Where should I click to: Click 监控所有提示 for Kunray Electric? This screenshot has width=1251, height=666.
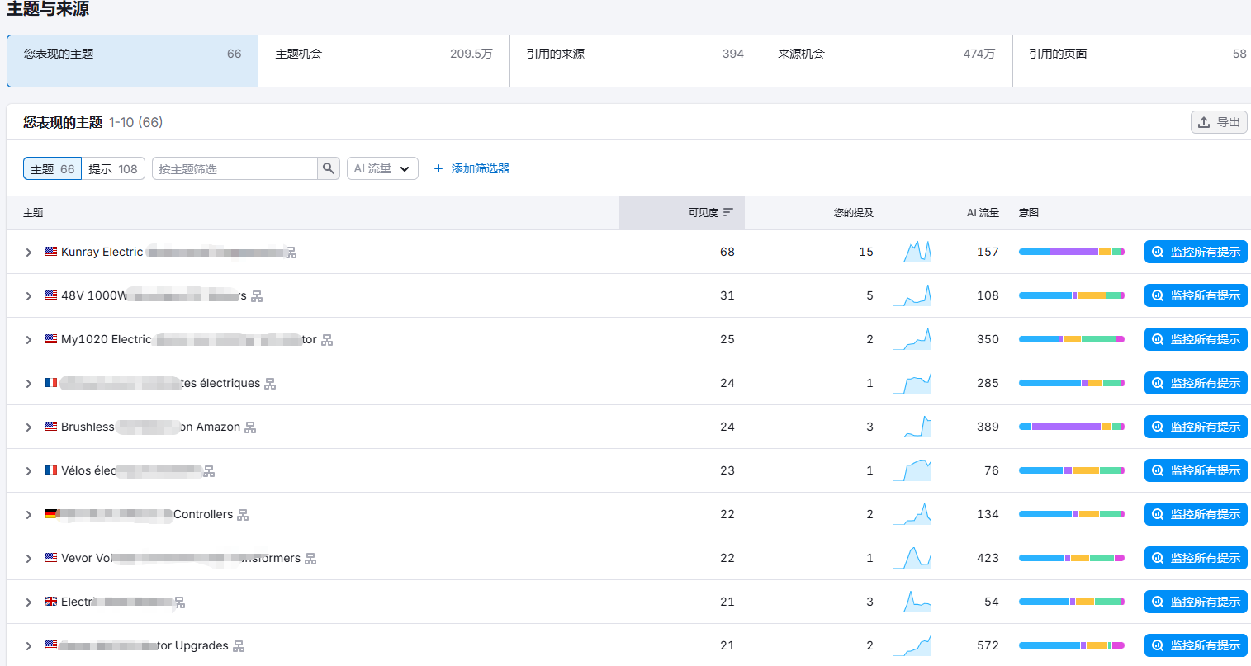[1196, 252]
